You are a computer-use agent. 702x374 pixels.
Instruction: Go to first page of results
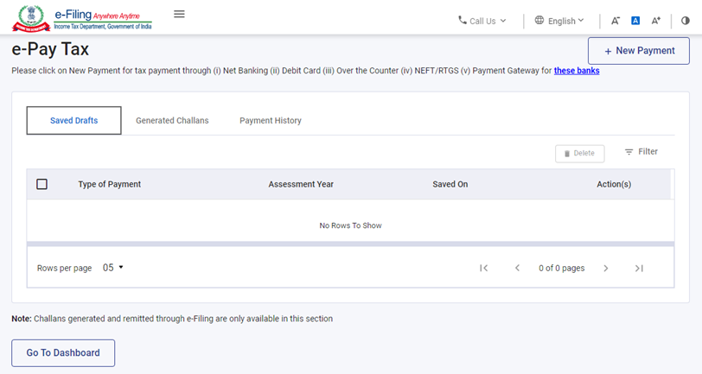[x=484, y=268]
